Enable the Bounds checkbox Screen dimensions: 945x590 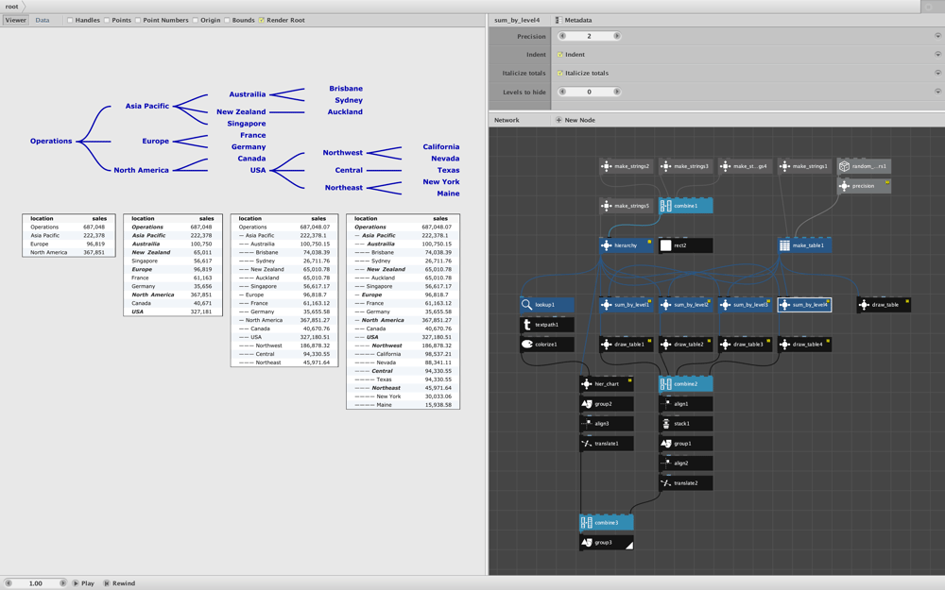click(227, 21)
